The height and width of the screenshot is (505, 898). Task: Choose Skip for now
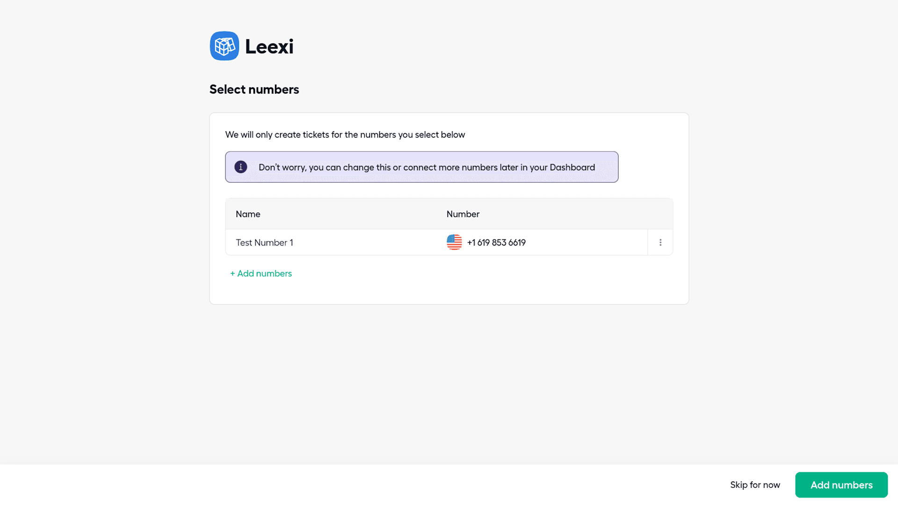755,485
